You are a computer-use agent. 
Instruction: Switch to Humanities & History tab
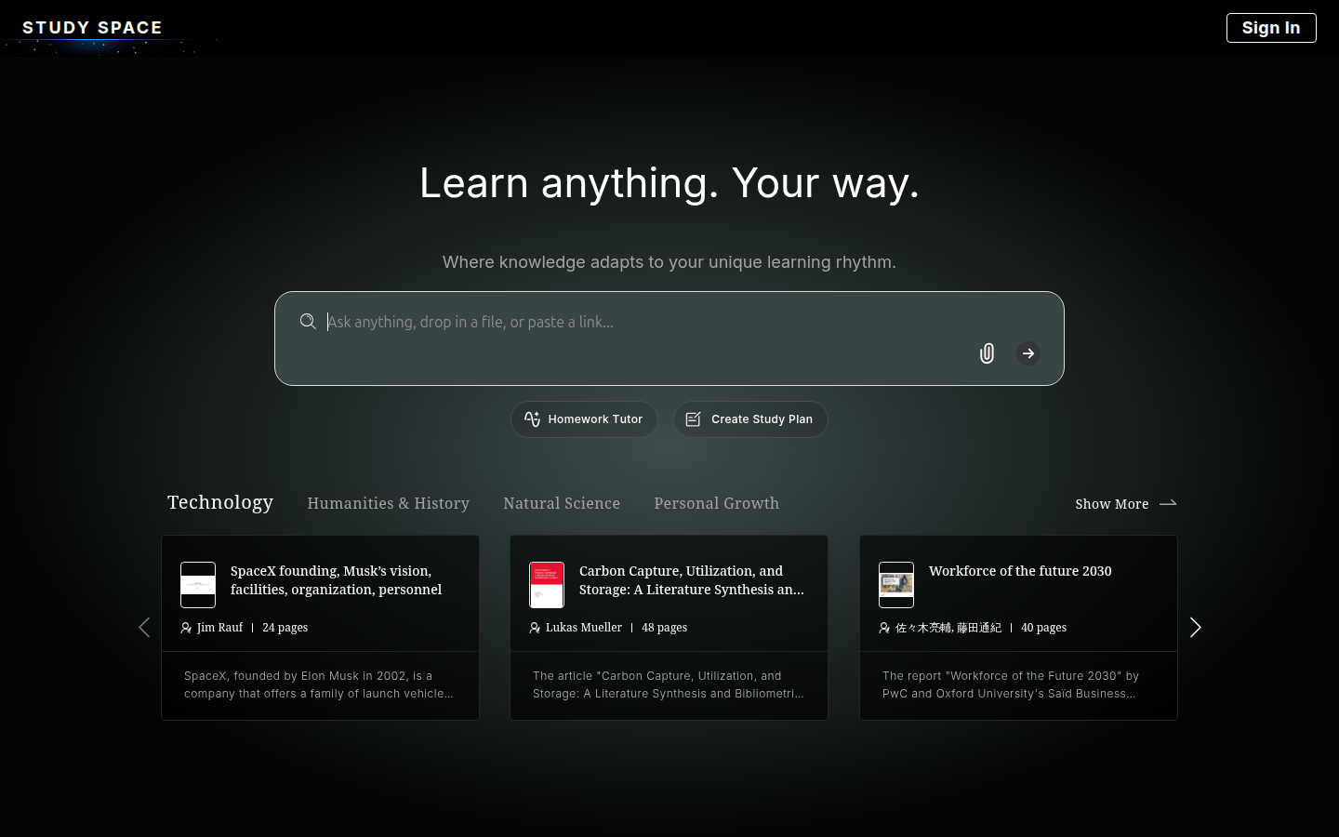[x=388, y=503]
